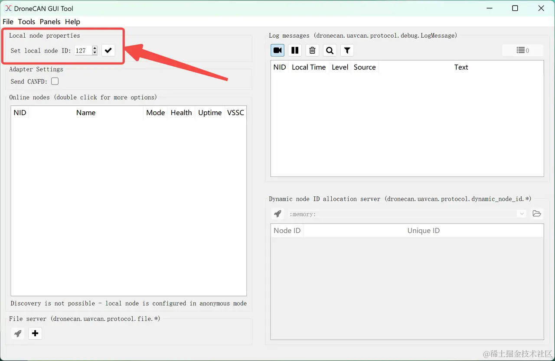
Task: Open log search with the magnifier icon
Action: click(x=330, y=50)
